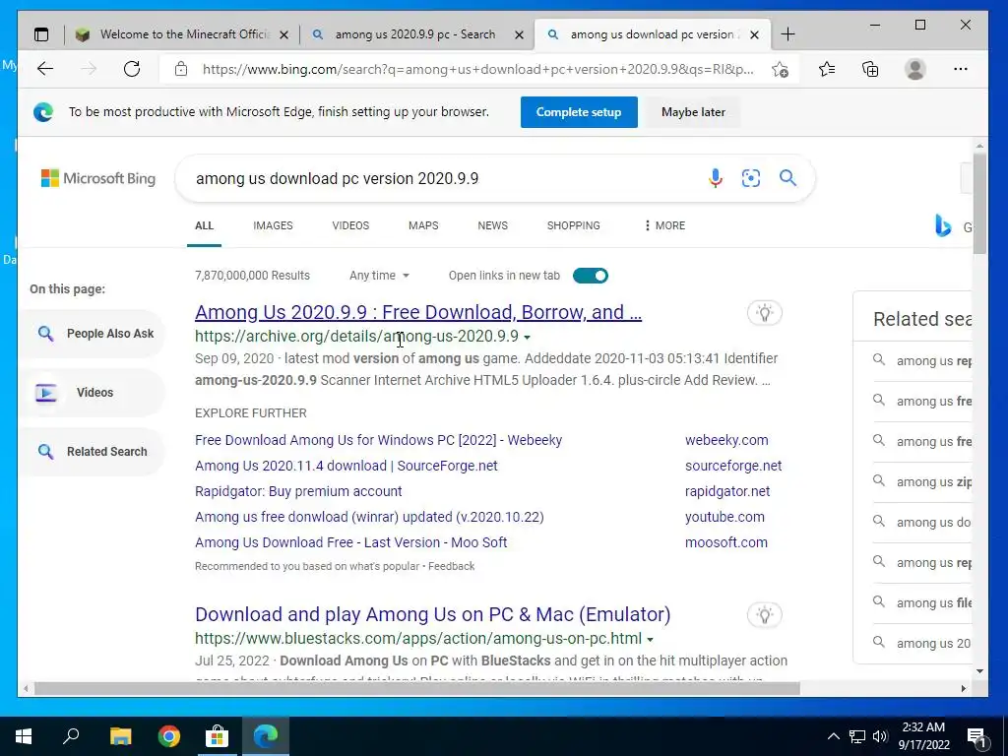Open Windows Start menu
The height and width of the screenshot is (756, 1008).
tap(24, 736)
